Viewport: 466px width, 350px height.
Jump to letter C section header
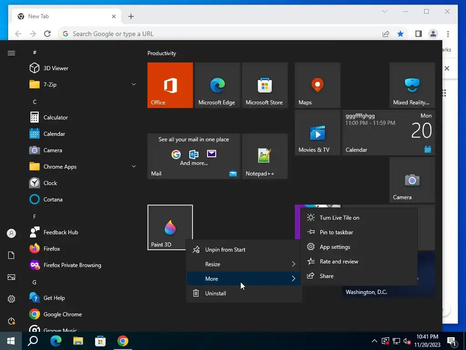click(x=35, y=102)
